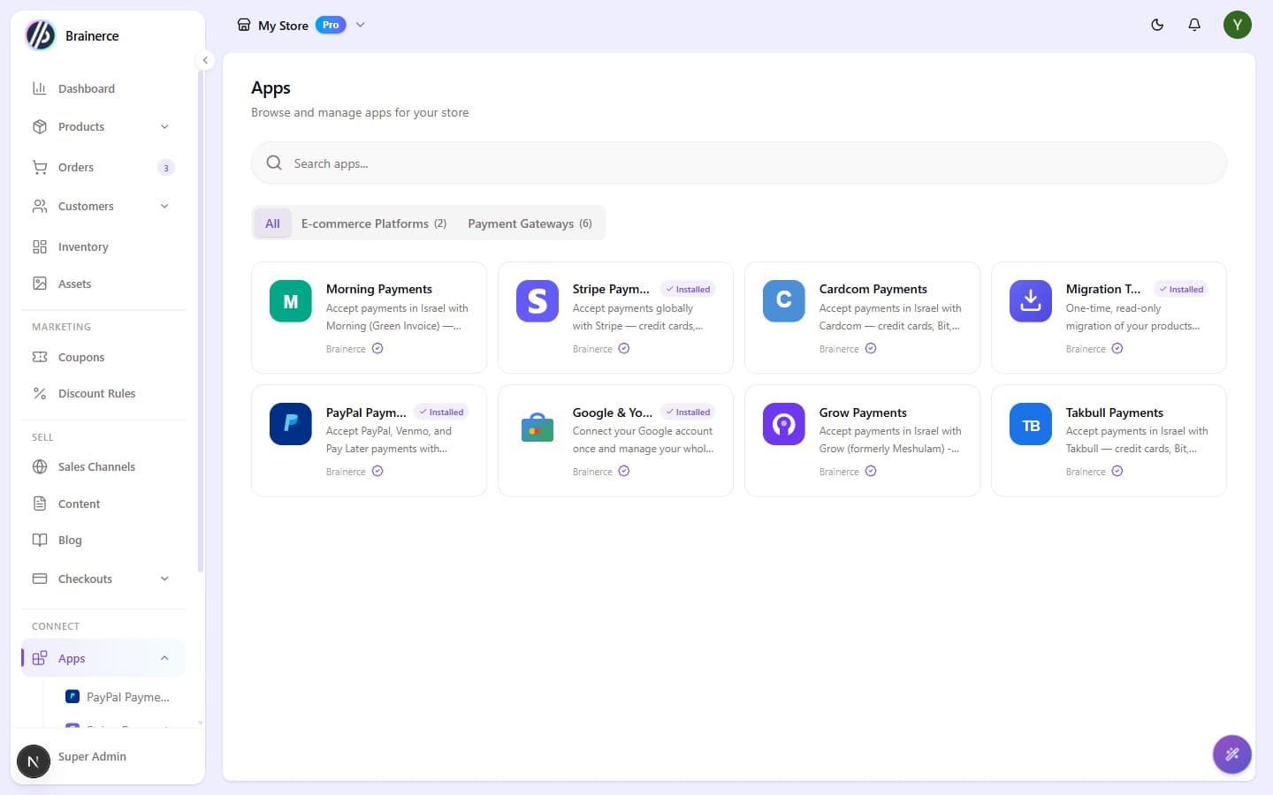This screenshot has width=1273, height=795.
Task: Click the search magnifier icon
Action: (x=274, y=163)
